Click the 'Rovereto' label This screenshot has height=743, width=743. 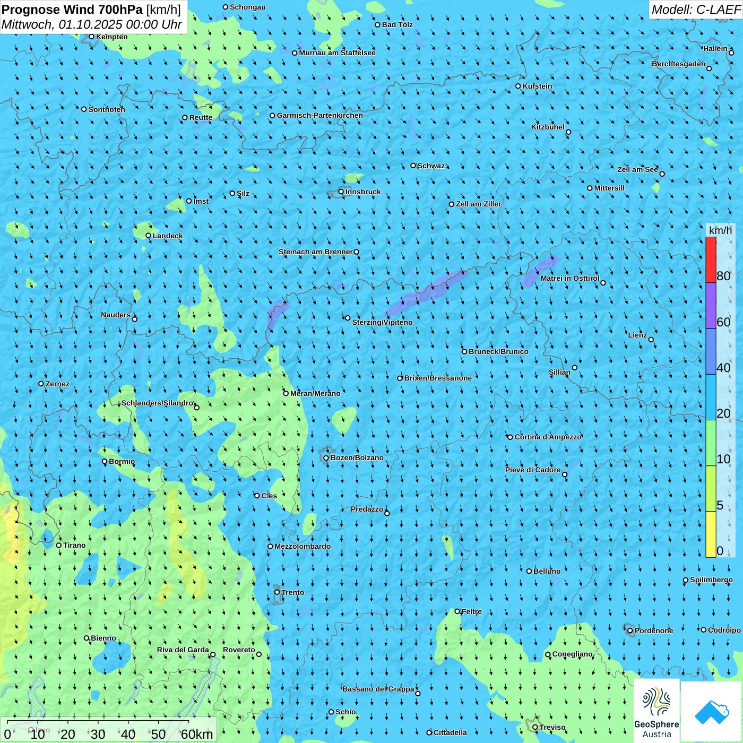click(239, 650)
